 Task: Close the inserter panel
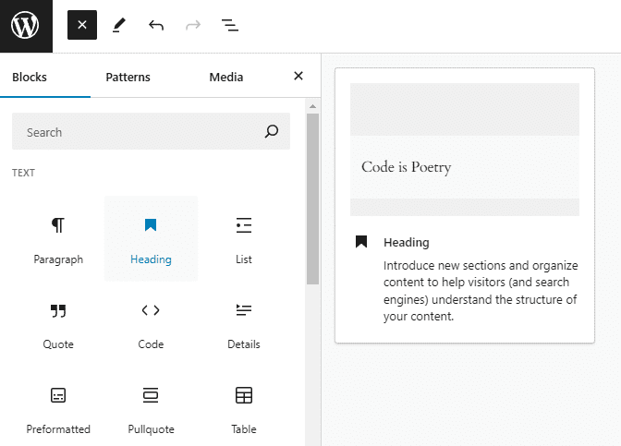pos(298,77)
